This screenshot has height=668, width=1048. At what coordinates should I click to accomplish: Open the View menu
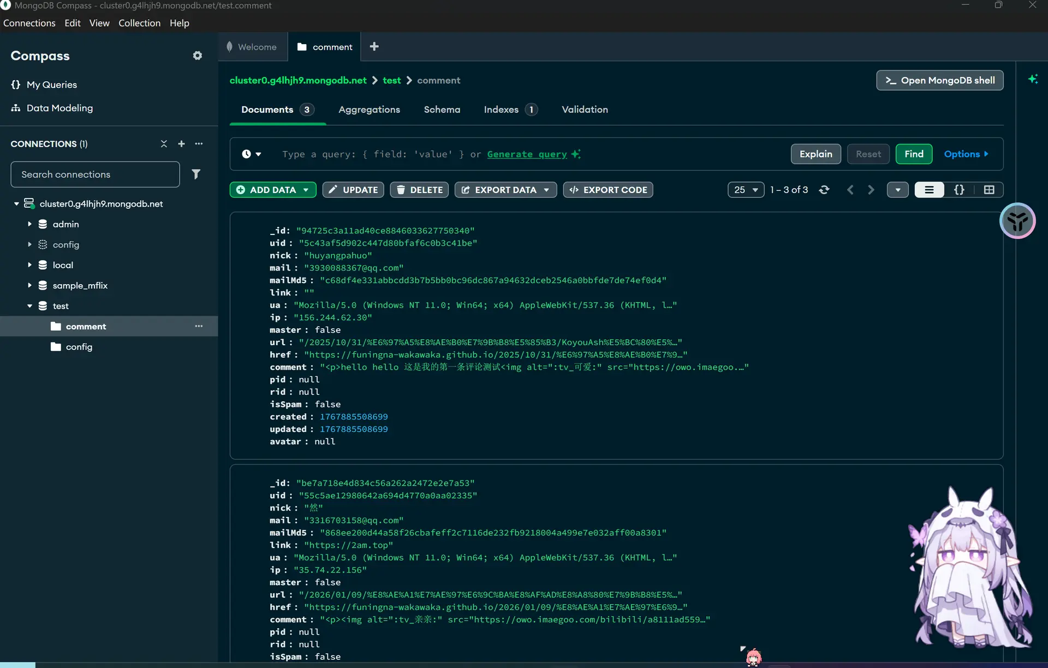(x=99, y=23)
